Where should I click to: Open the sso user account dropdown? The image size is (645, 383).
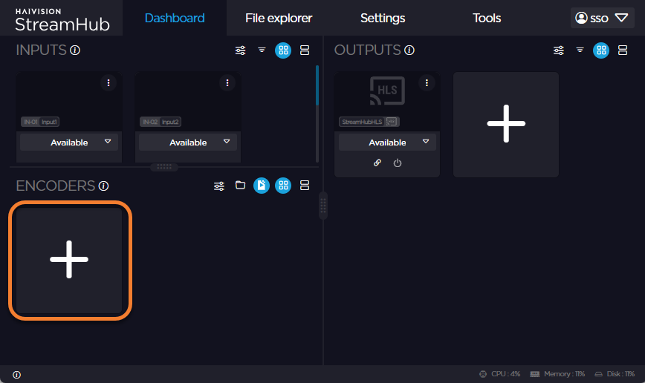[x=602, y=18]
